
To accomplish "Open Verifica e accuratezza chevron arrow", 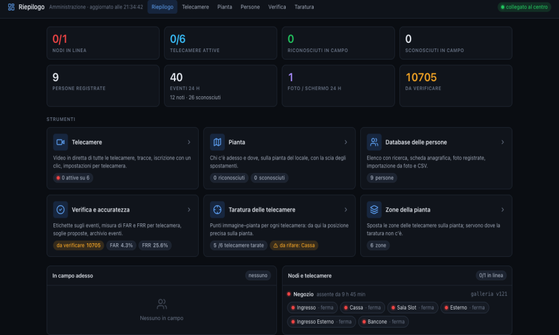I will pos(189,210).
